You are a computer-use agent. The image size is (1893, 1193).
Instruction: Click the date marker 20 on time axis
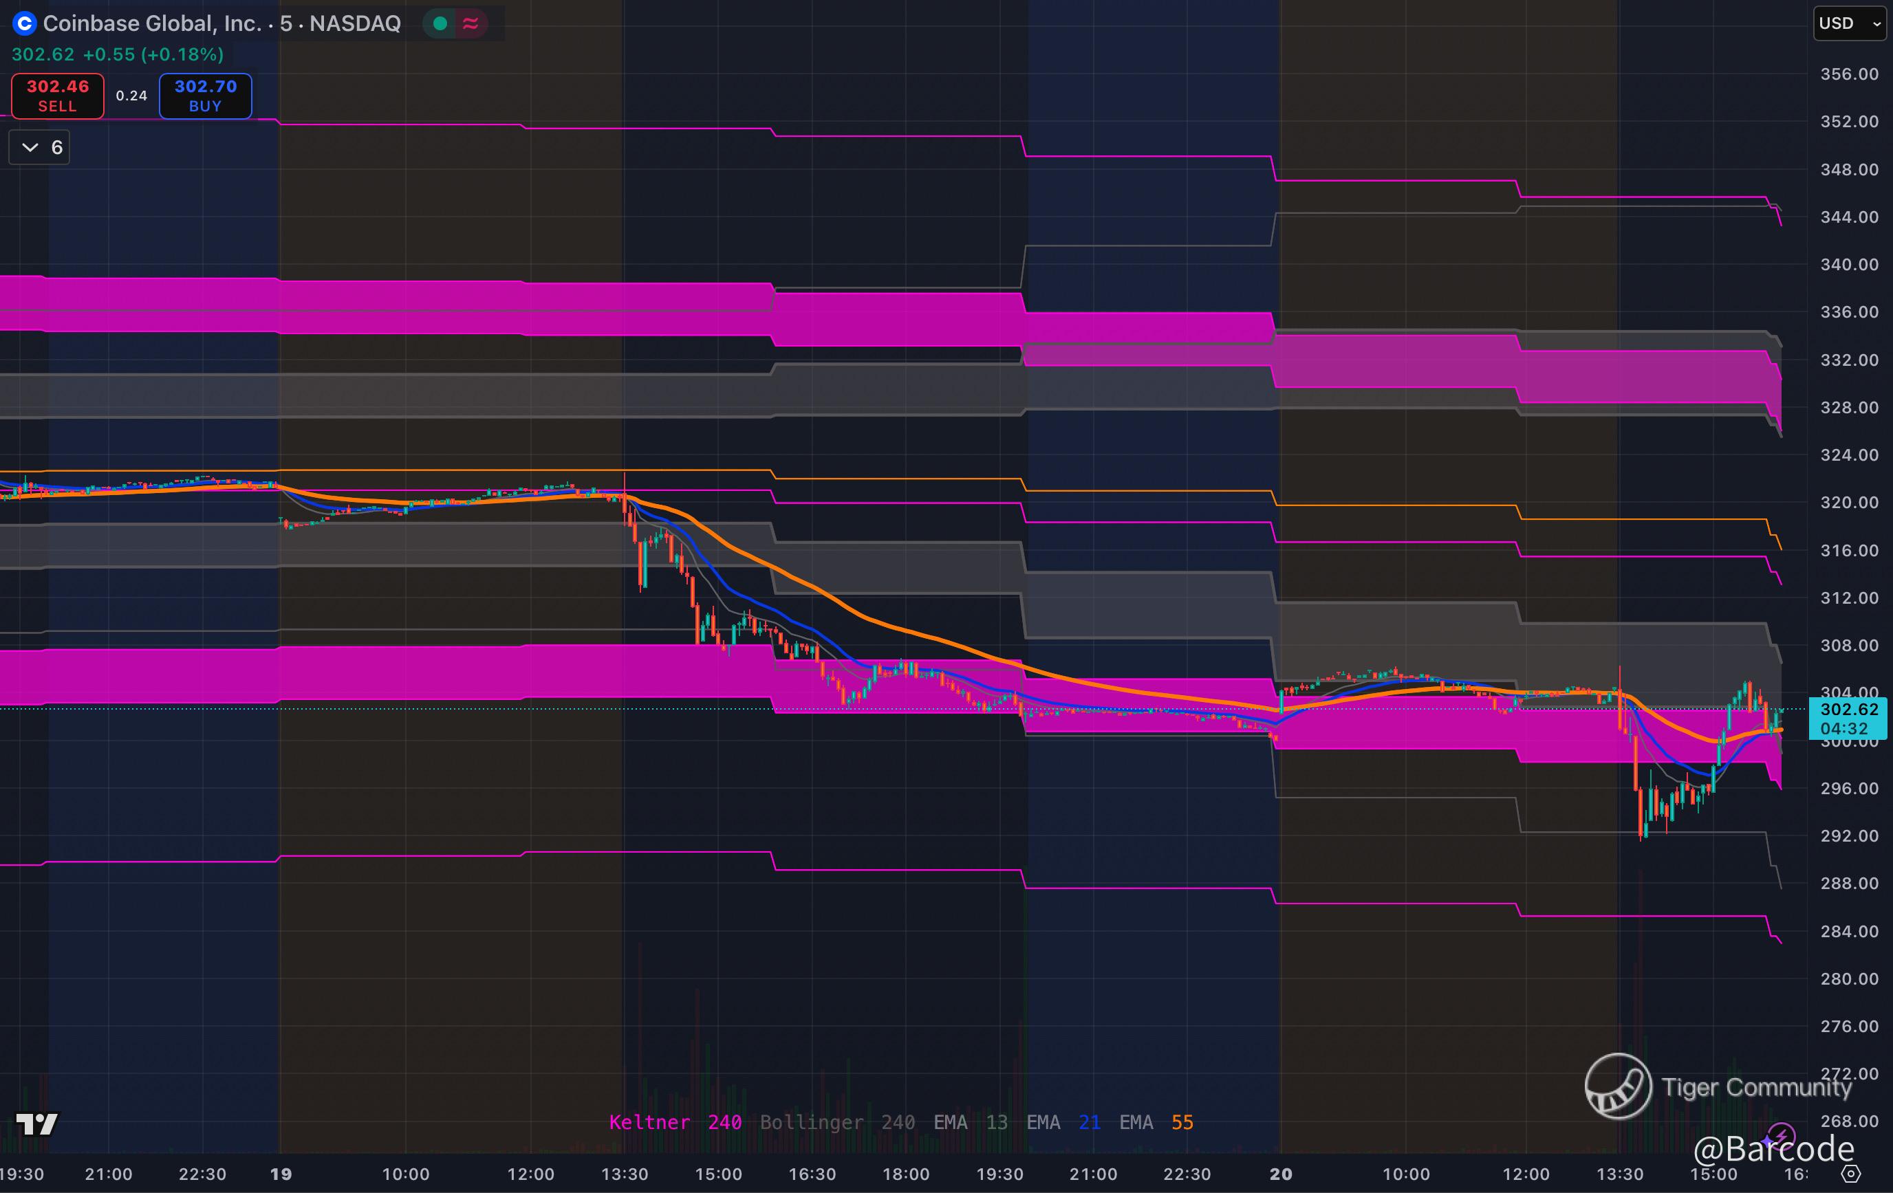[x=1281, y=1174]
